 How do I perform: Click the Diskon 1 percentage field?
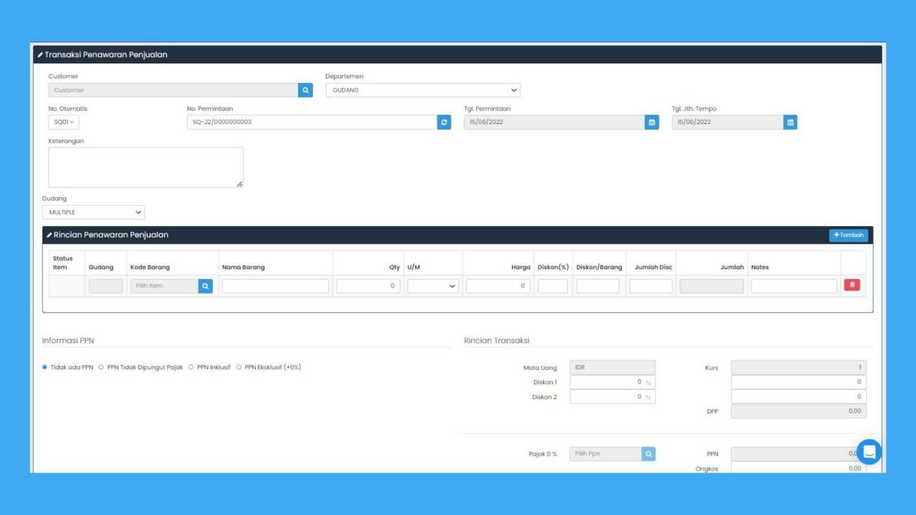click(x=606, y=382)
